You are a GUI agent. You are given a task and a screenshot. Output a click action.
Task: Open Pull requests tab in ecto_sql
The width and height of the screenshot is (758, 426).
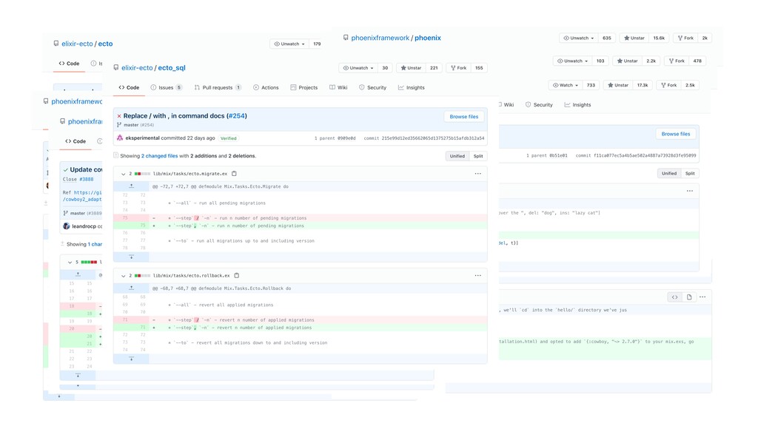tap(218, 87)
